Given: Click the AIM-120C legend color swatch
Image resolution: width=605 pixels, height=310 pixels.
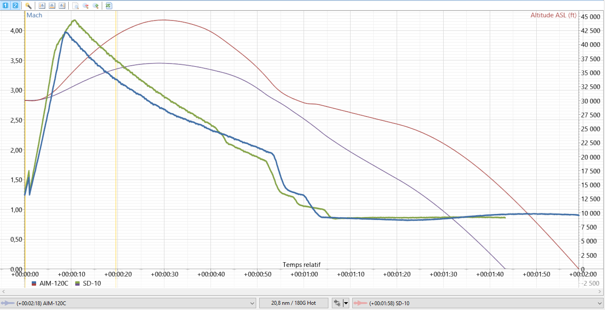Looking at the screenshot, I should pos(34,283).
